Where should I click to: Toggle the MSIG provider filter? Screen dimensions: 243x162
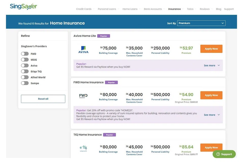click(25, 60)
